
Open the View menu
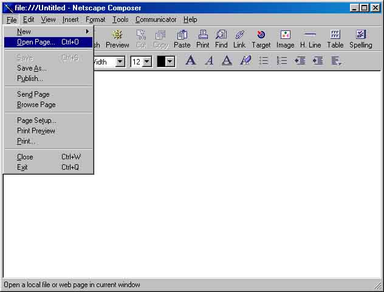click(x=48, y=19)
